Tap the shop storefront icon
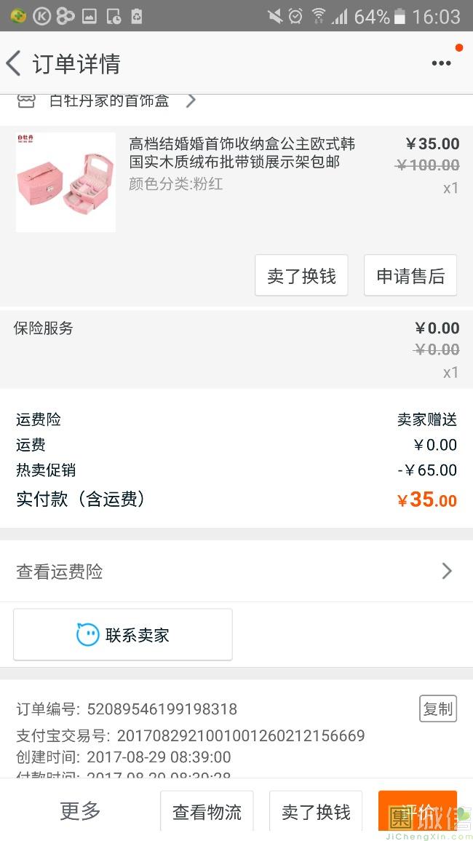Screen dimensions: 473x841 tap(25, 100)
